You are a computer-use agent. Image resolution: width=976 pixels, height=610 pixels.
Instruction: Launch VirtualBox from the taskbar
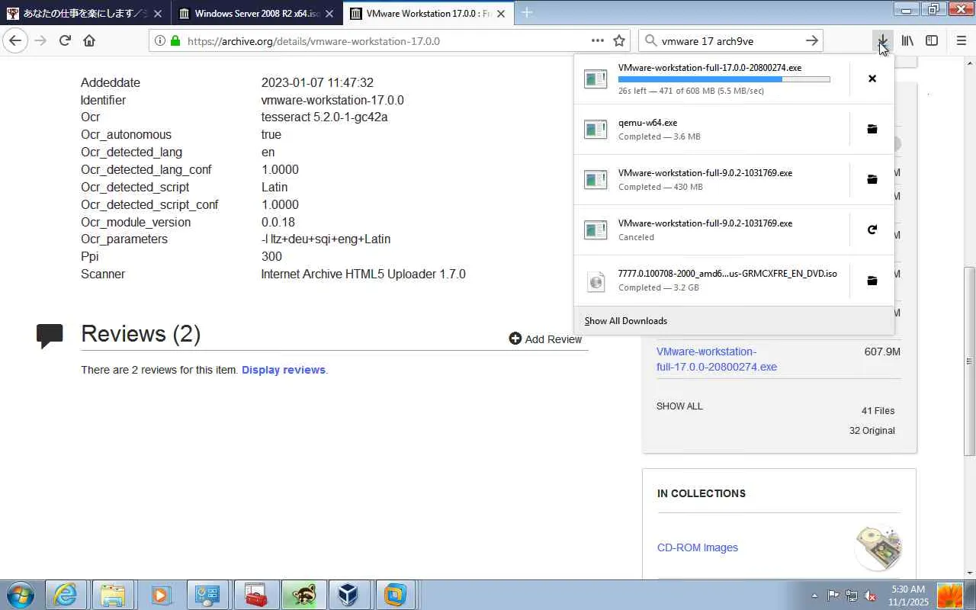348,595
